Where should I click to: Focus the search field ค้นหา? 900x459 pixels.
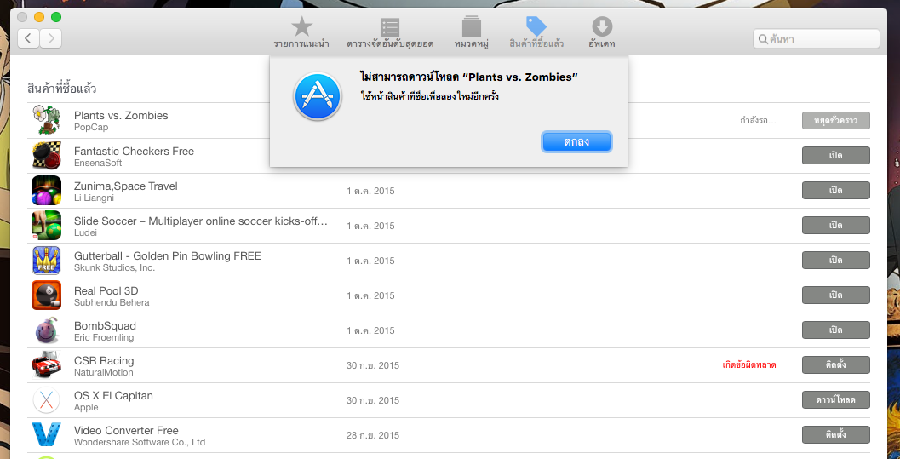tap(817, 39)
